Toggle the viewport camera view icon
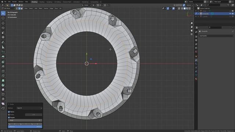 [192, 31]
